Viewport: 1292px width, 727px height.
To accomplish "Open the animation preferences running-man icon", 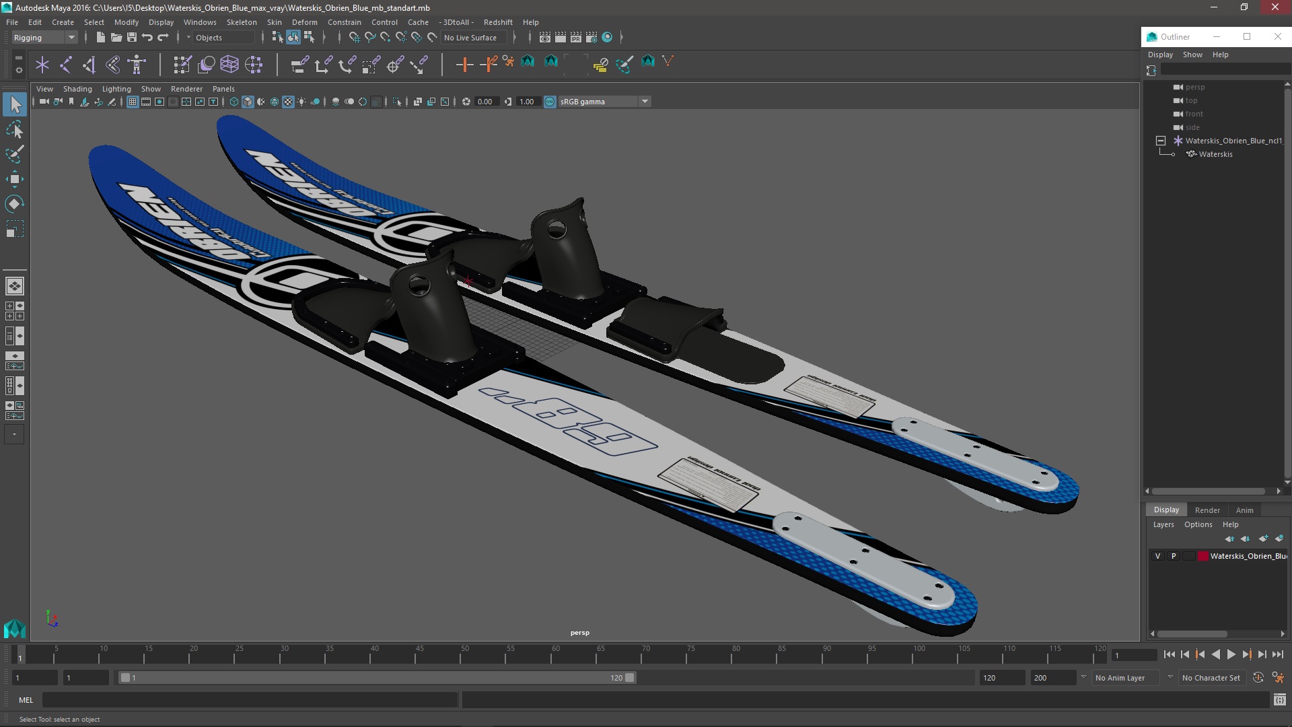I will click(1278, 678).
